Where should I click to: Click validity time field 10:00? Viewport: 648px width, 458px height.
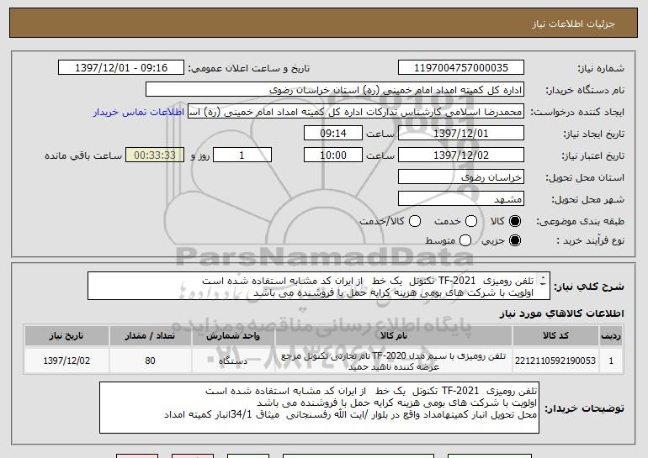[x=333, y=155]
